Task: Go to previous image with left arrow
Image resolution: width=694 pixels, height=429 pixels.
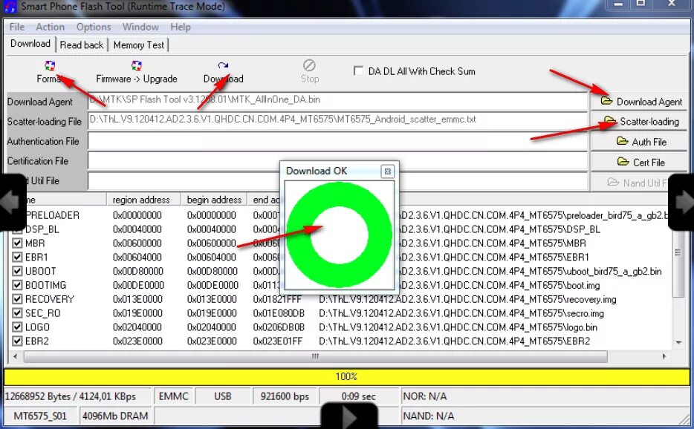Action: (x=12, y=202)
